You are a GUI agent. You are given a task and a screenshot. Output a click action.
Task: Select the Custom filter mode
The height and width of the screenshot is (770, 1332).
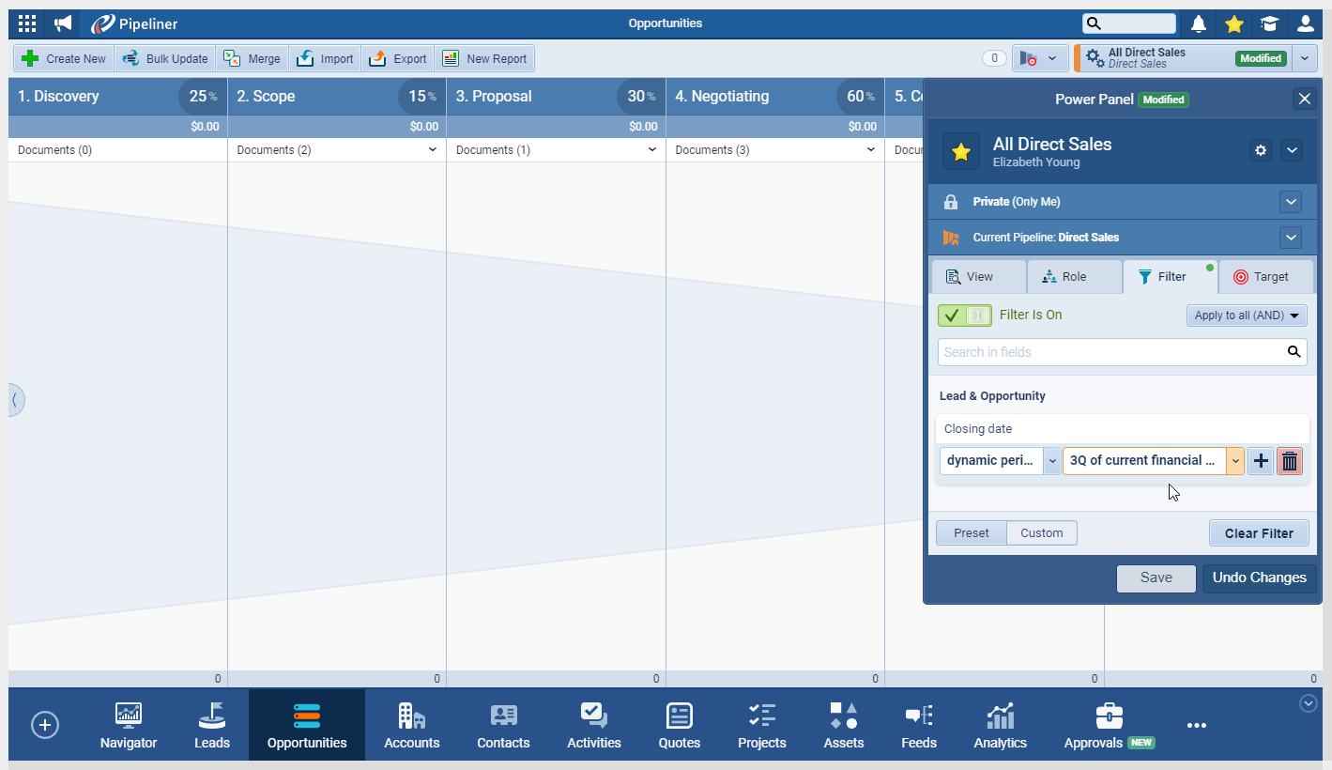tap(1041, 533)
